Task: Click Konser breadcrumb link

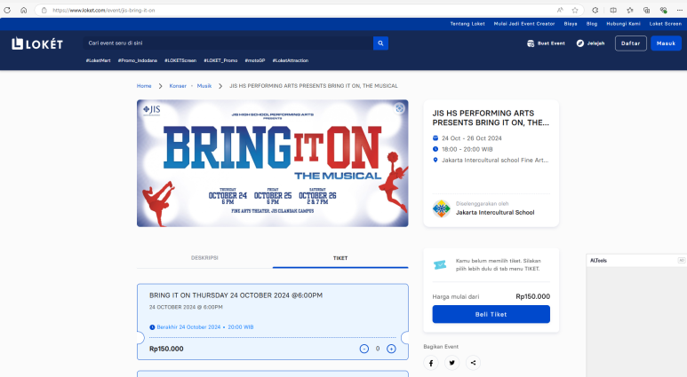Action: click(178, 86)
